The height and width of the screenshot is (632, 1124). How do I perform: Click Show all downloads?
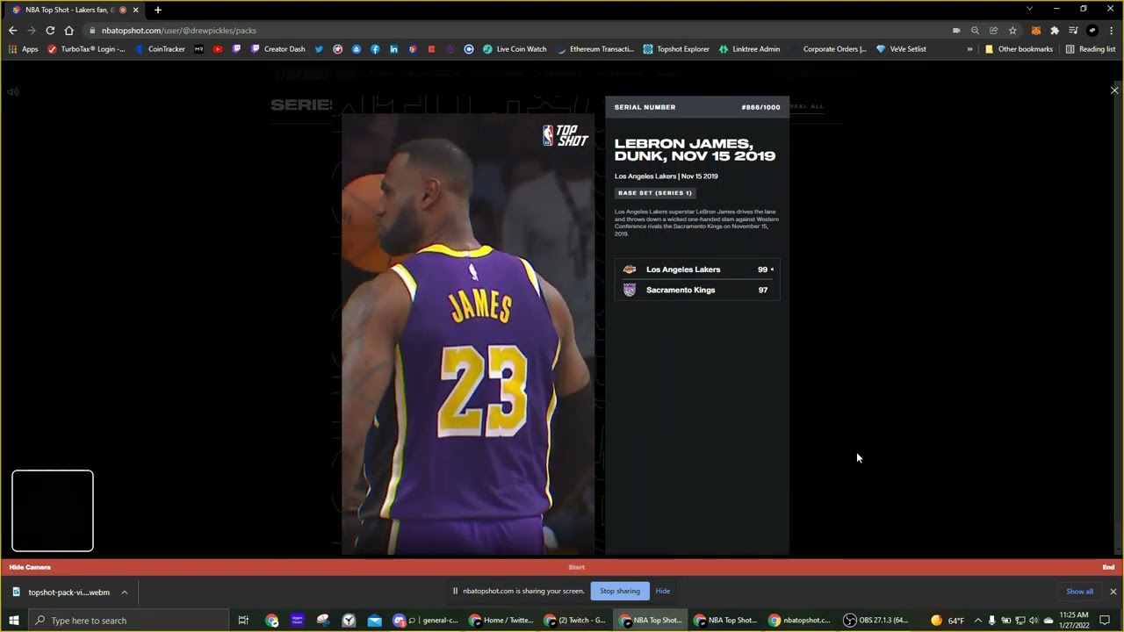pyautogui.click(x=1079, y=592)
